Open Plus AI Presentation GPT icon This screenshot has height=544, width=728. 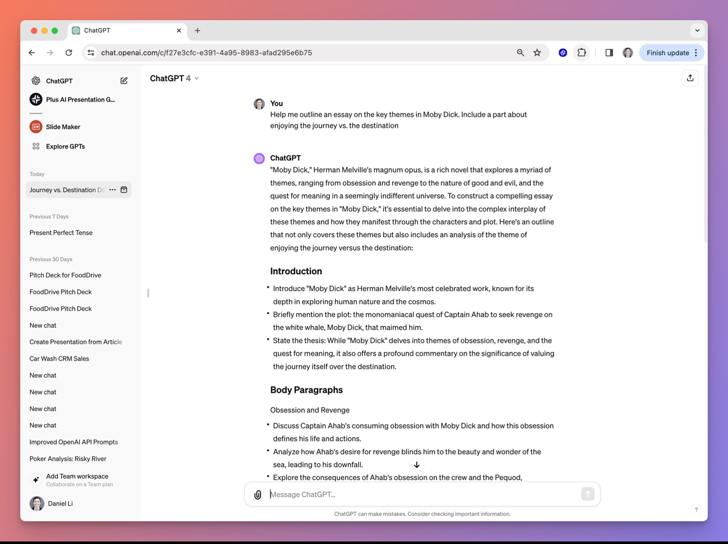point(36,99)
